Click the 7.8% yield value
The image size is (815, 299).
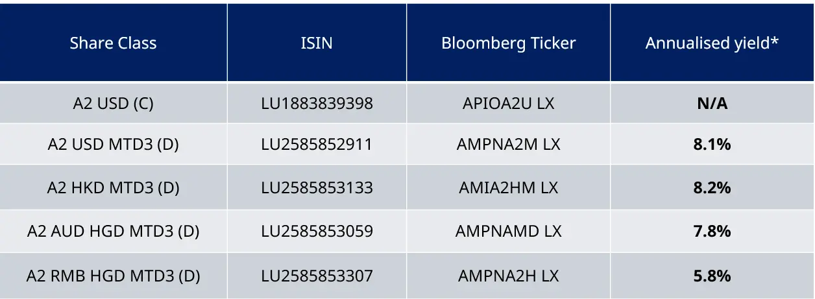[x=712, y=231]
